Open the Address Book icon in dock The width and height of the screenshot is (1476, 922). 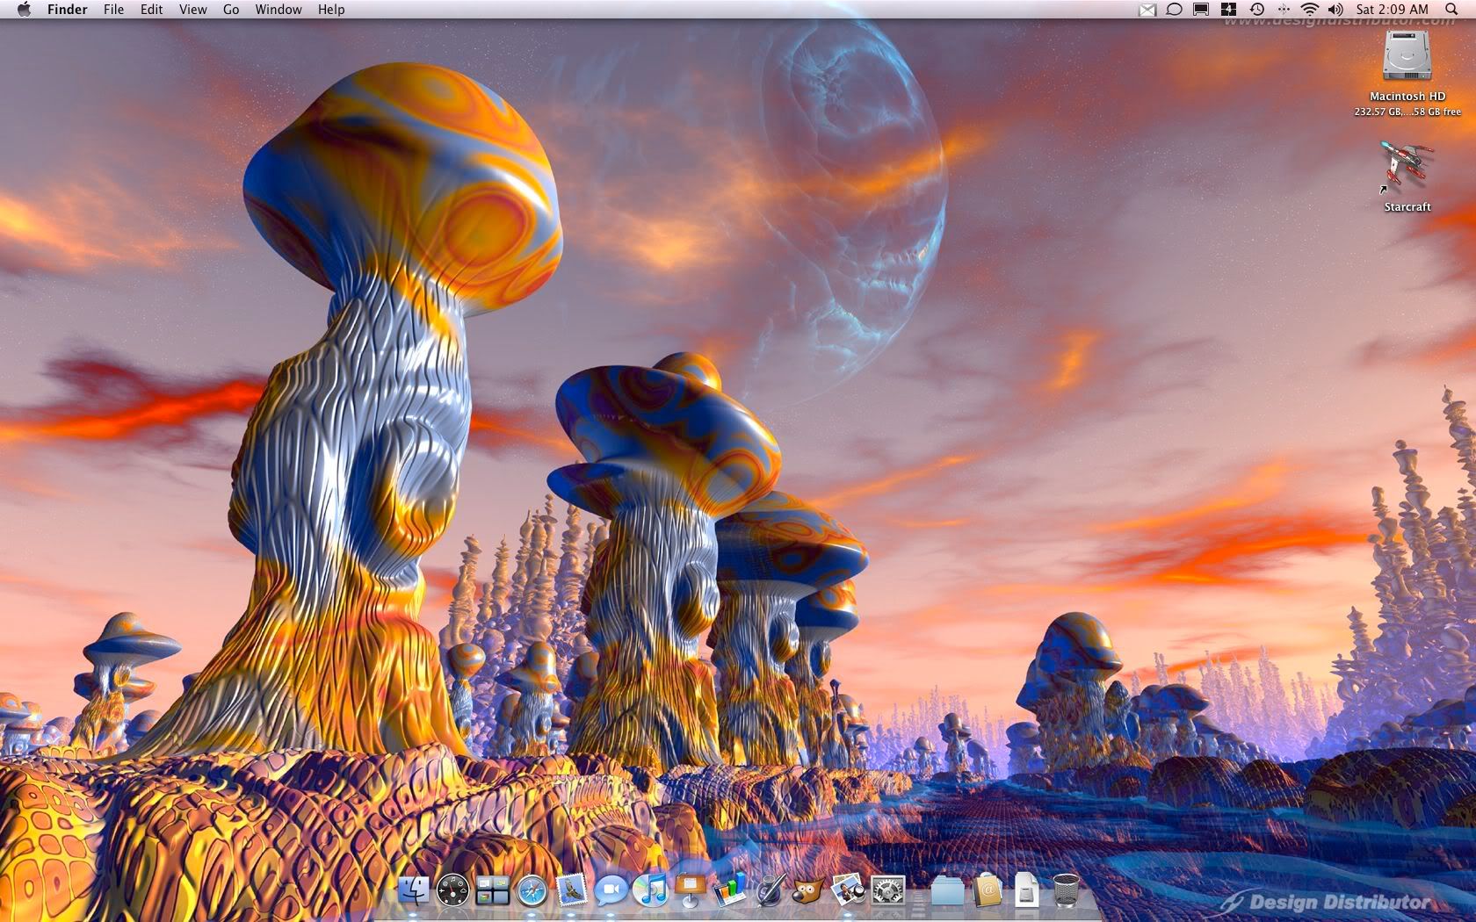[988, 890]
